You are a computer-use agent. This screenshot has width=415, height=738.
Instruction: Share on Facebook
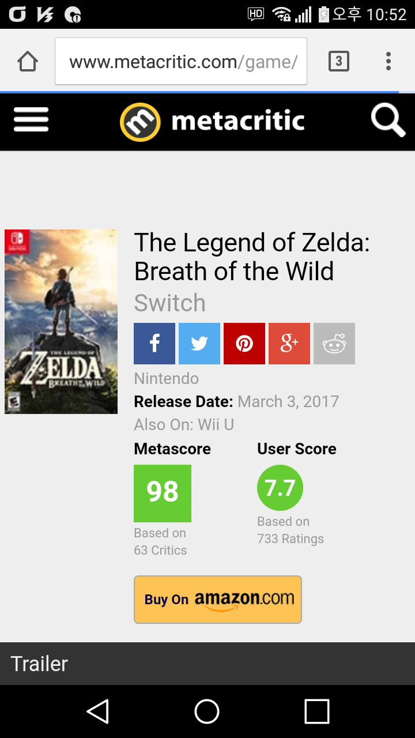tap(154, 344)
